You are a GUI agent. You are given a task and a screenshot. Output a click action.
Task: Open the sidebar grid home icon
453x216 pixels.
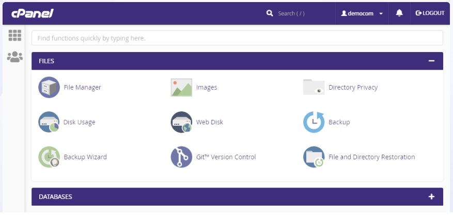(x=15, y=35)
